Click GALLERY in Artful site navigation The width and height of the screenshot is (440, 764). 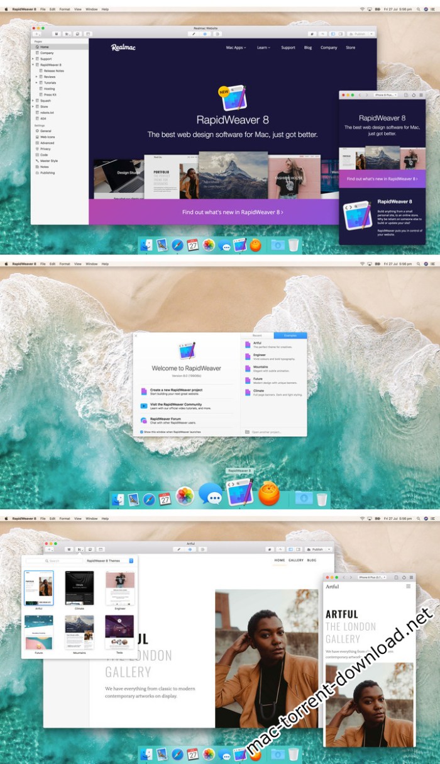[x=295, y=560]
